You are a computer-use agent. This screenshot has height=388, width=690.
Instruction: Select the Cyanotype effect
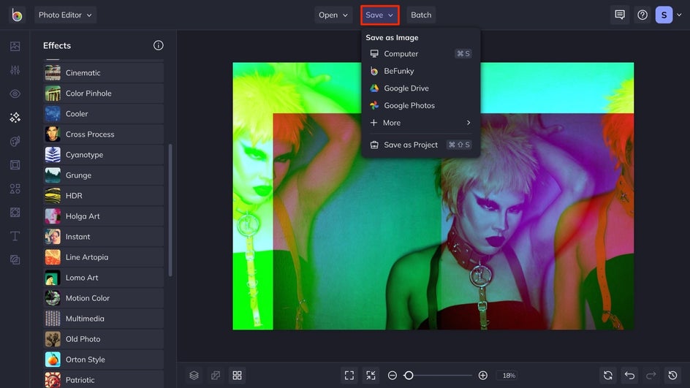click(x=104, y=154)
